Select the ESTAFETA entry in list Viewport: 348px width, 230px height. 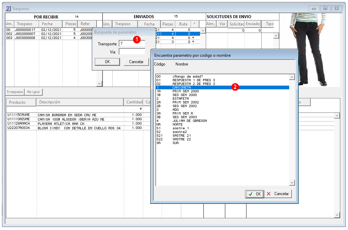tap(222, 99)
